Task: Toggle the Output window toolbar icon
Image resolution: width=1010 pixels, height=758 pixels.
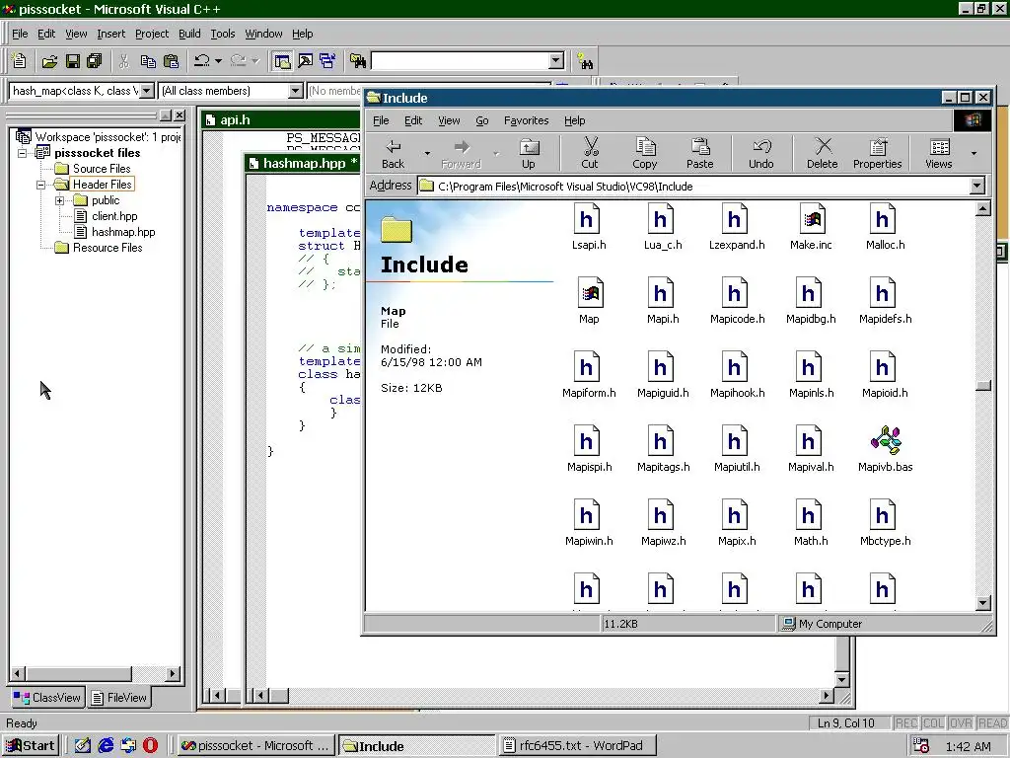Action: pos(305,61)
